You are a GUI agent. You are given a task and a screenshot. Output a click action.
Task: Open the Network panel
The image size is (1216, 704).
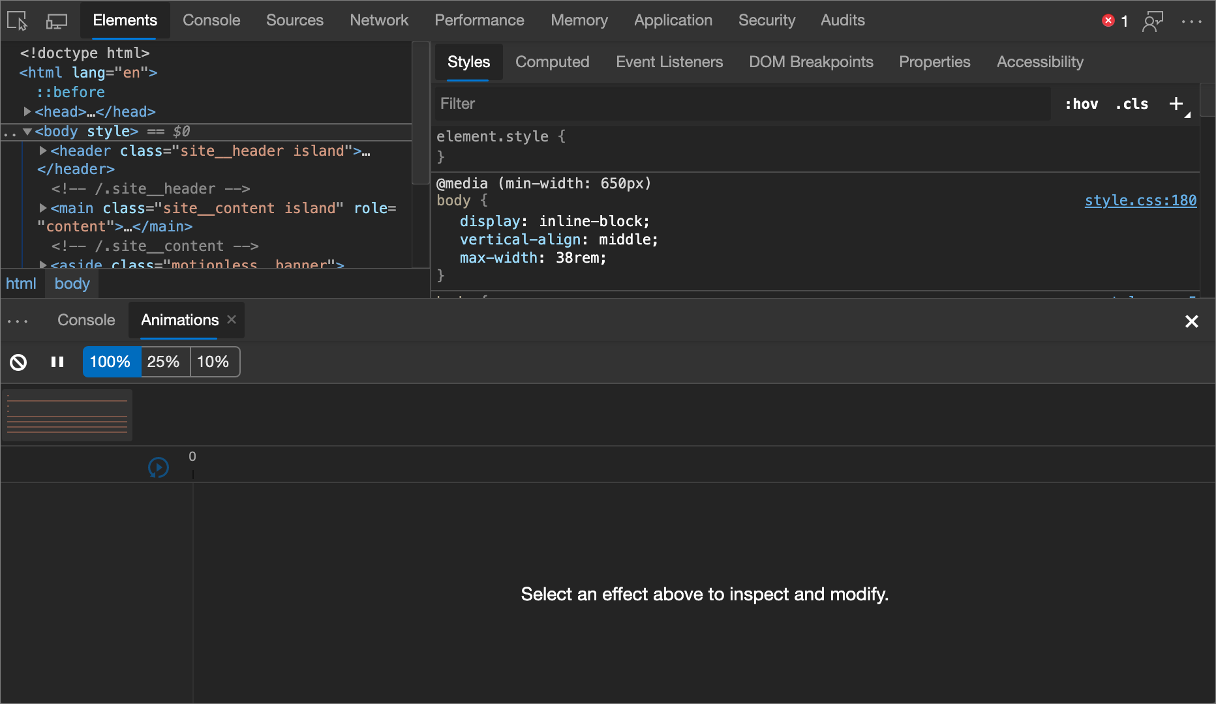click(x=379, y=20)
